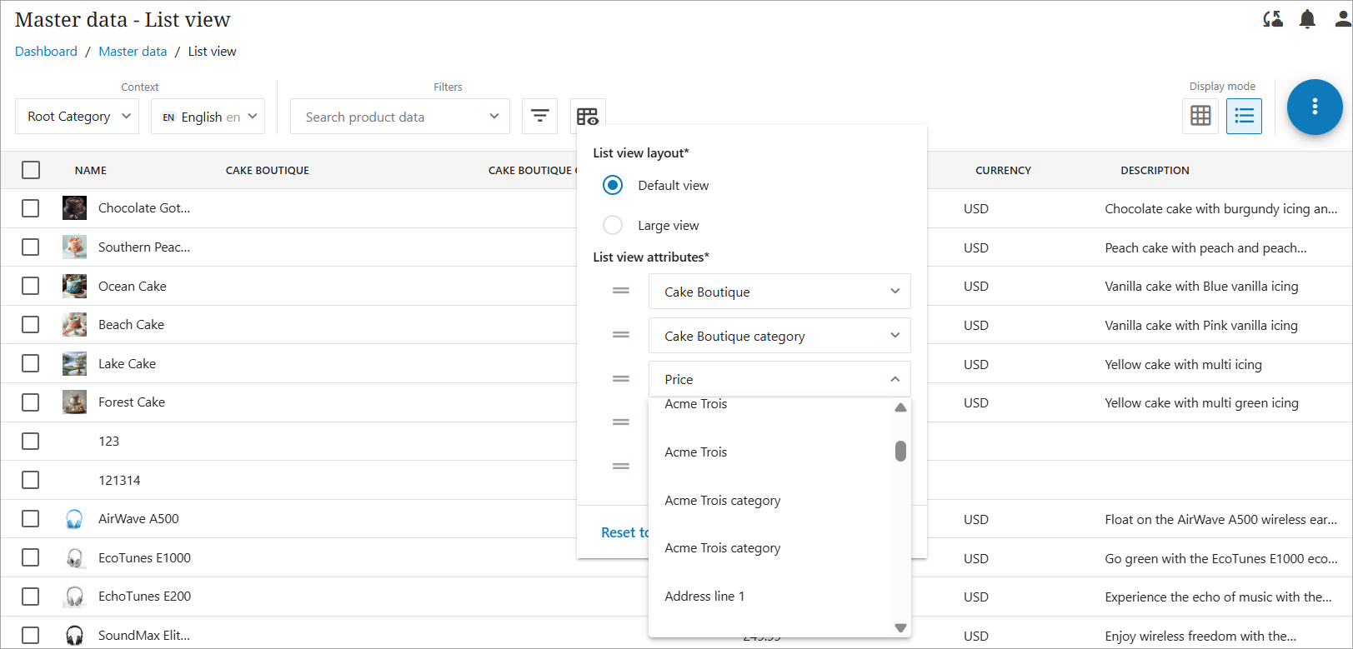The width and height of the screenshot is (1353, 649).
Task: Switch to grid display mode
Action: (x=1200, y=116)
